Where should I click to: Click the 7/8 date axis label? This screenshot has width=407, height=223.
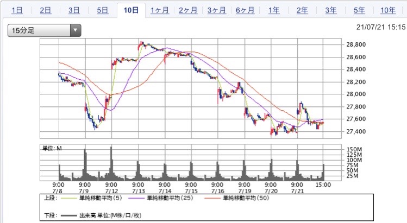58,192
